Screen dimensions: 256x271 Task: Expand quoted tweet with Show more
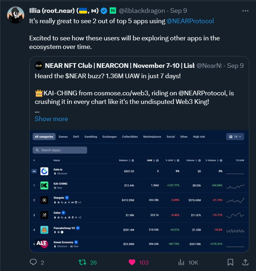pos(51,119)
